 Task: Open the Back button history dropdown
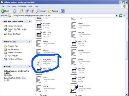[11, 11]
